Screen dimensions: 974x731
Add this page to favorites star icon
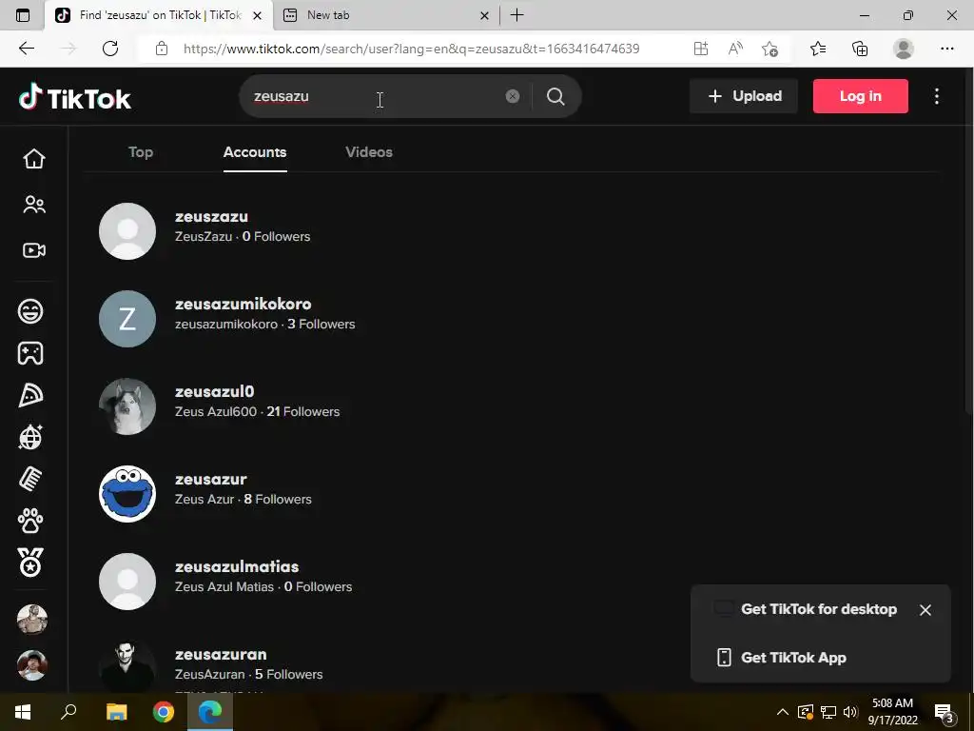click(x=769, y=49)
